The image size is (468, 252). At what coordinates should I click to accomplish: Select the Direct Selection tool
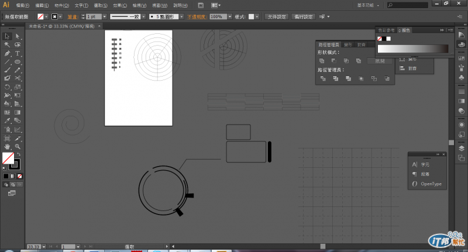[x=18, y=36]
